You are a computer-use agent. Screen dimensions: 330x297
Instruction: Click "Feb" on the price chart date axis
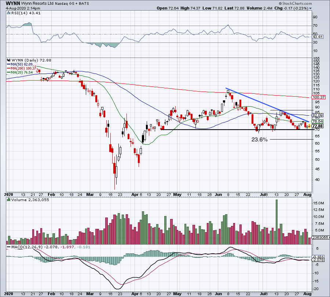click(51, 194)
